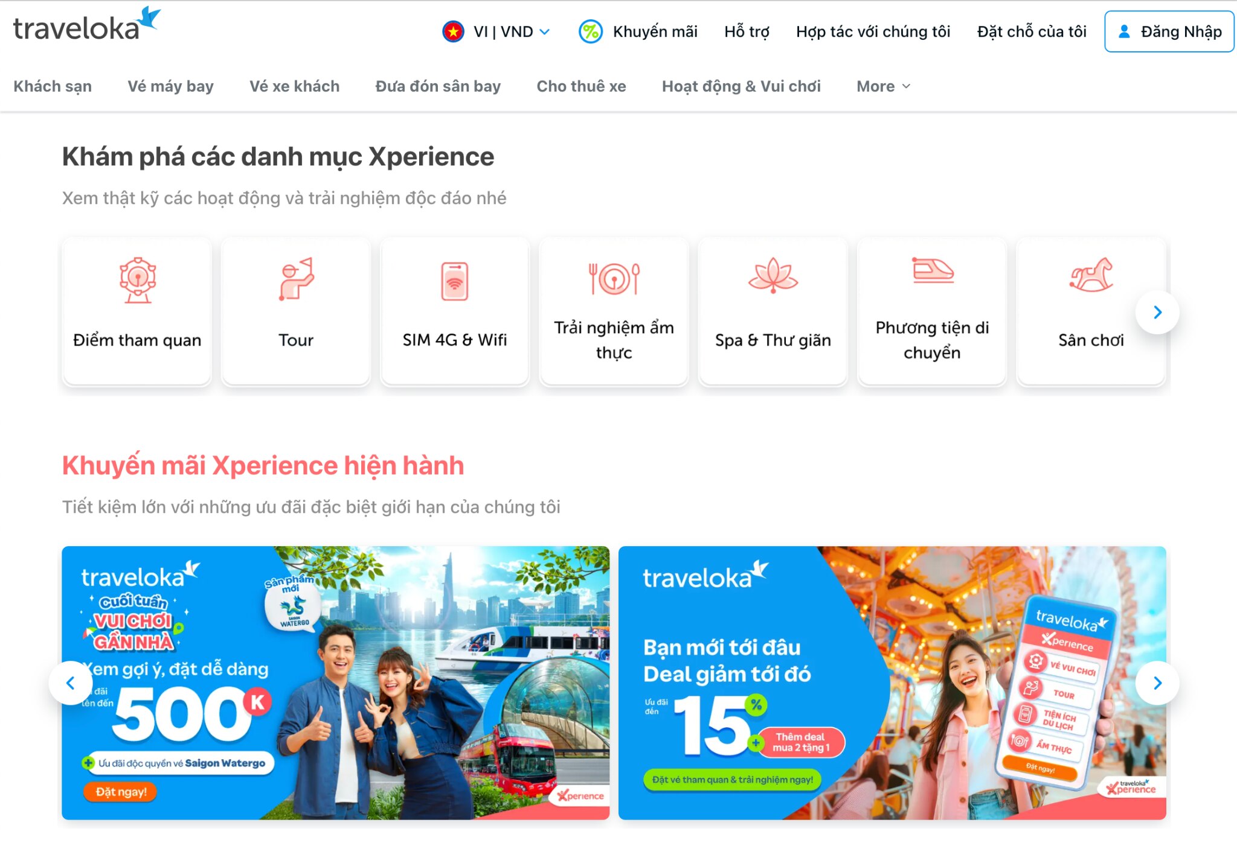This screenshot has height=843, width=1237.
Task: Click the next arrow to scroll Xperience categories
Action: 1158,311
